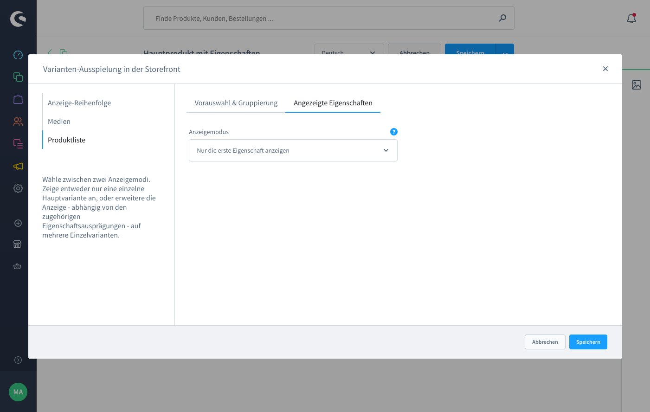650x412 pixels.
Task: Click the Extensions plus-circle sidebar icon
Action: (18, 223)
